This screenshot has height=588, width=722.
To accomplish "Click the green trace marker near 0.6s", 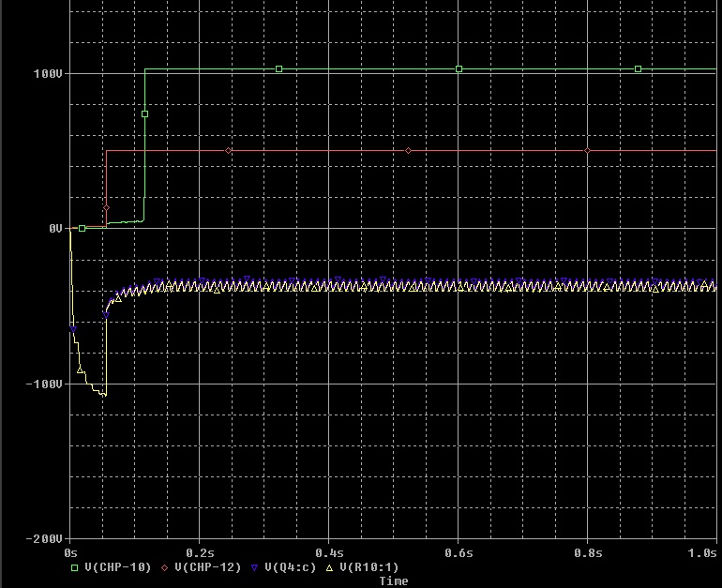I will pos(459,69).
